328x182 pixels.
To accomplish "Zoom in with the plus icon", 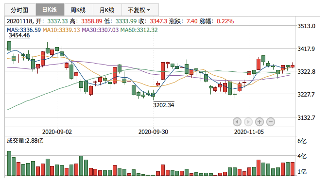I will coord(259,122).
